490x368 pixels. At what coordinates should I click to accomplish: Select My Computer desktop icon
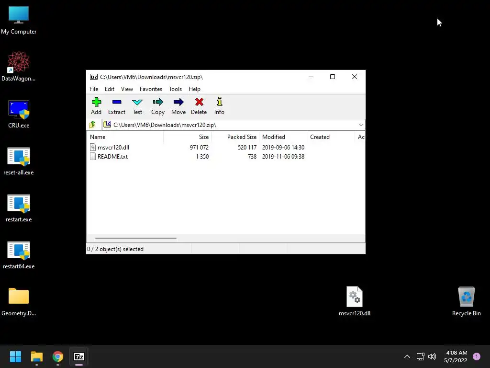(x=19, y=20)
